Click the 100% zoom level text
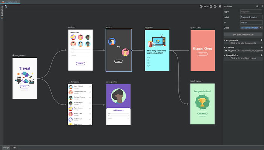The width and height of the screenshot is (264, 150). tap(206, 6)
